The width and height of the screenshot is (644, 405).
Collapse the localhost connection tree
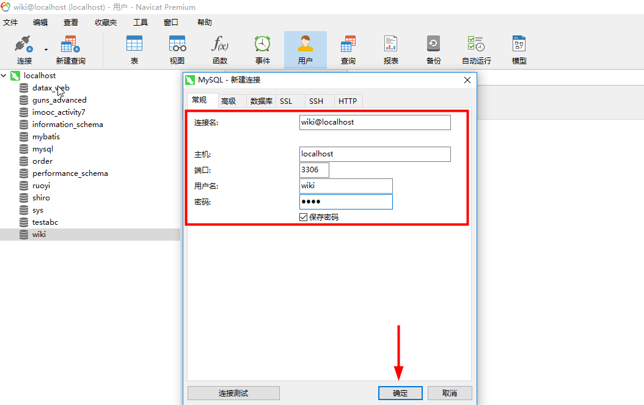4,76
